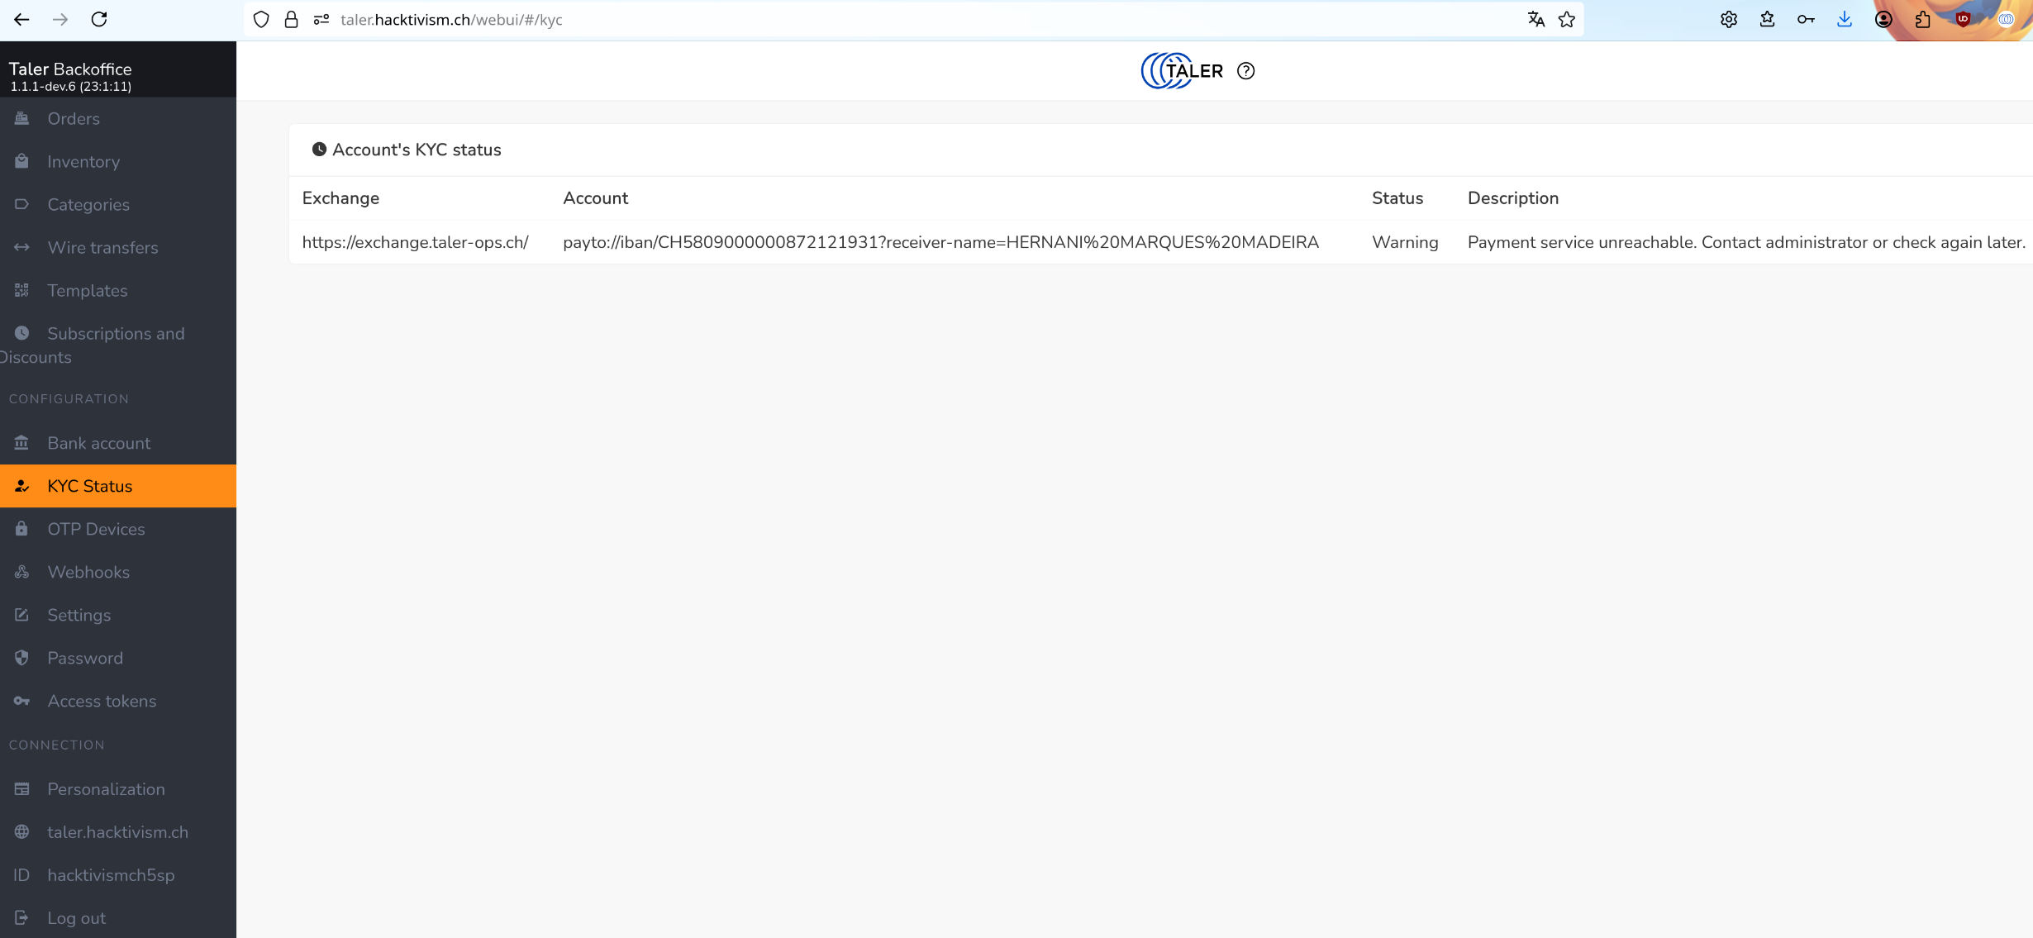This screenshot has width=2033, height=938.
Task: Open Access tokens page
Action: pyautogui.click(x=118, y=701)
